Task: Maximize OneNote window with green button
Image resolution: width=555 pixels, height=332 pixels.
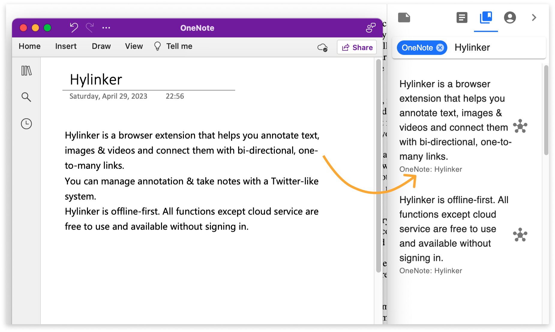Action: coord(47,28)
